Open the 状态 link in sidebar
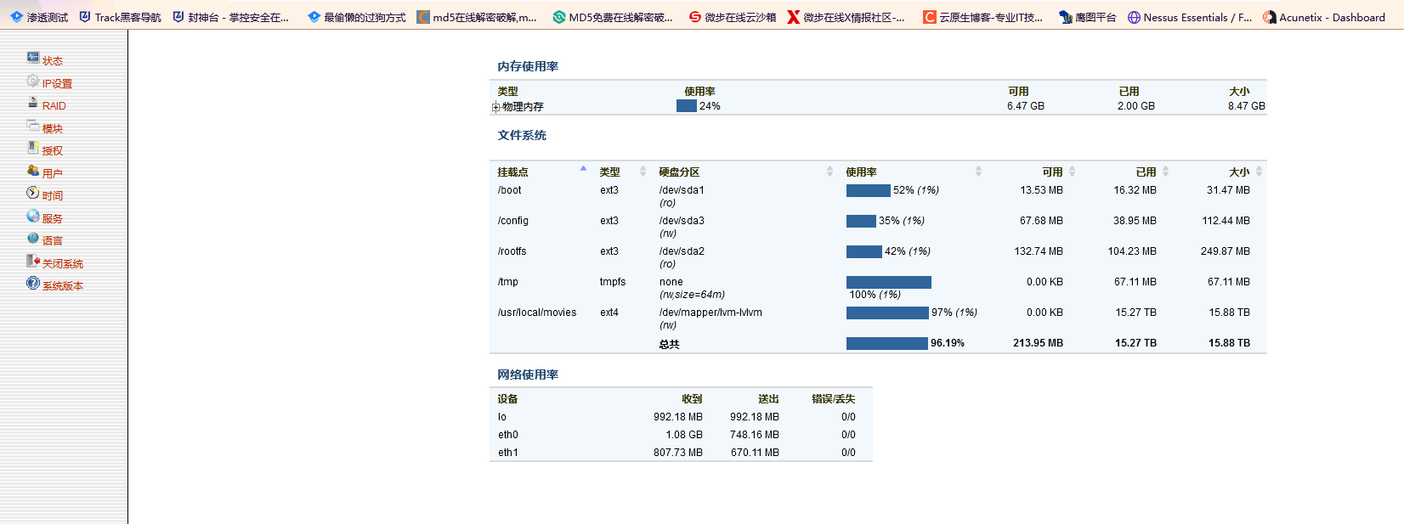 point(53,61)
